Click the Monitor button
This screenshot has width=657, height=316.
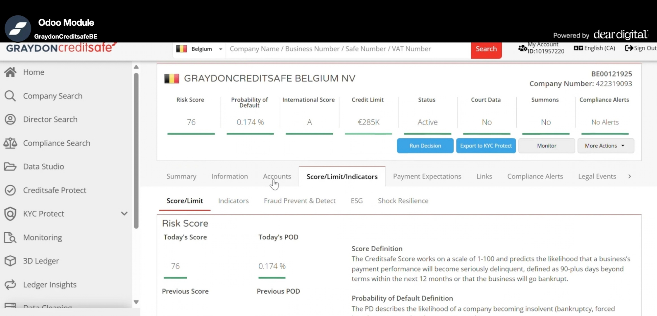[x=547, y=146]
